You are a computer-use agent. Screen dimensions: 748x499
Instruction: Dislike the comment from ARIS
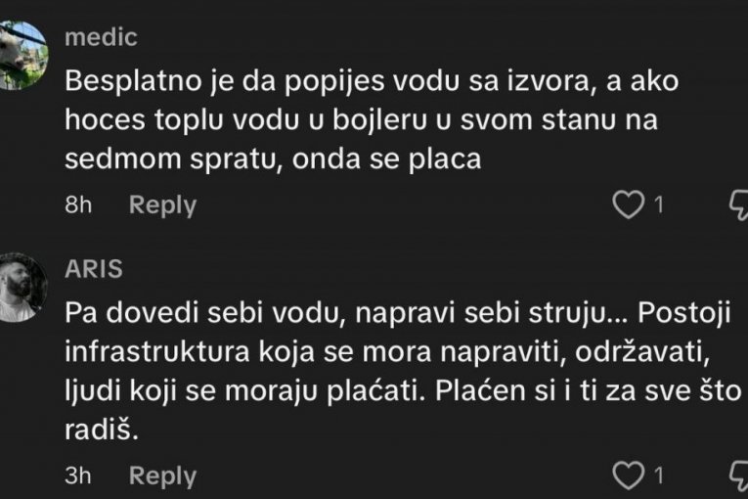pos(739,476)
